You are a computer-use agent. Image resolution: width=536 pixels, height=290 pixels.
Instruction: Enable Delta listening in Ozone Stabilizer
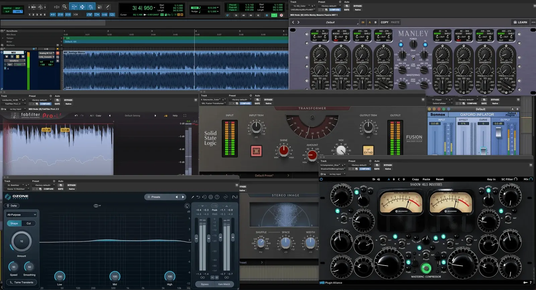12,206
